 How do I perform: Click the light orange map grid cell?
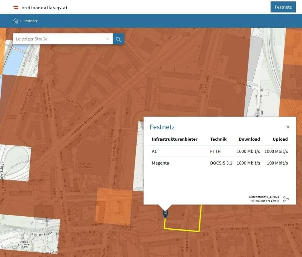[x=114, y=206]
